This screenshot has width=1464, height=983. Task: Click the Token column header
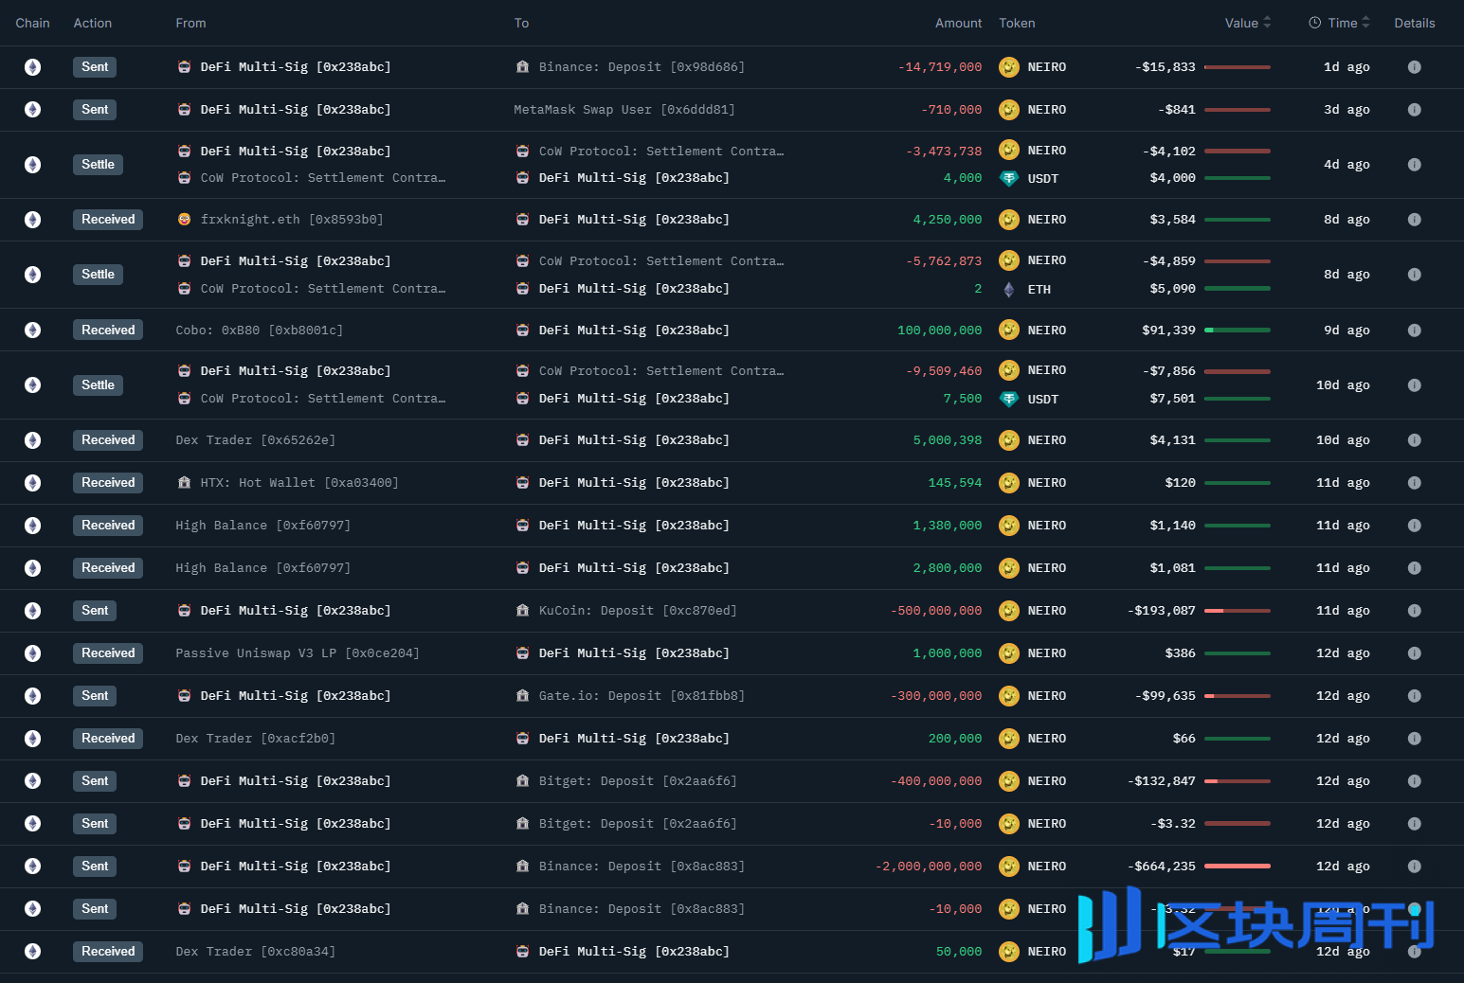(1017, 23)
